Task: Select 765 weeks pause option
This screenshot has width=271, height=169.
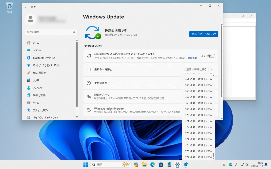Action: (x=198, y=85)
